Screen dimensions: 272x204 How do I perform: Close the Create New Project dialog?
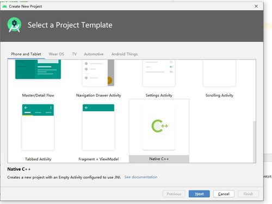(256, 7)
